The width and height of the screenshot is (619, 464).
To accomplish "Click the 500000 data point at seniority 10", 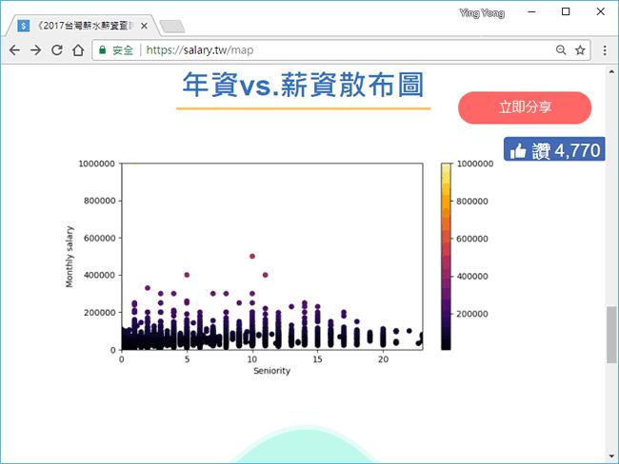I will [252, 256].
